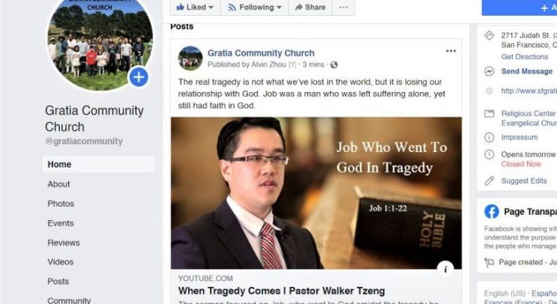Screen dimensions: 557x304
Task: Click the Send Message link
Action: point(527,71)
